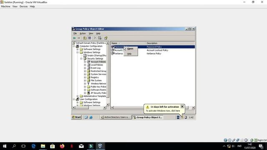Image resolution: width=267 pixels, height=150 pixels.
Task: Open Task View on host taskbar
Action: tap(23, 146)
